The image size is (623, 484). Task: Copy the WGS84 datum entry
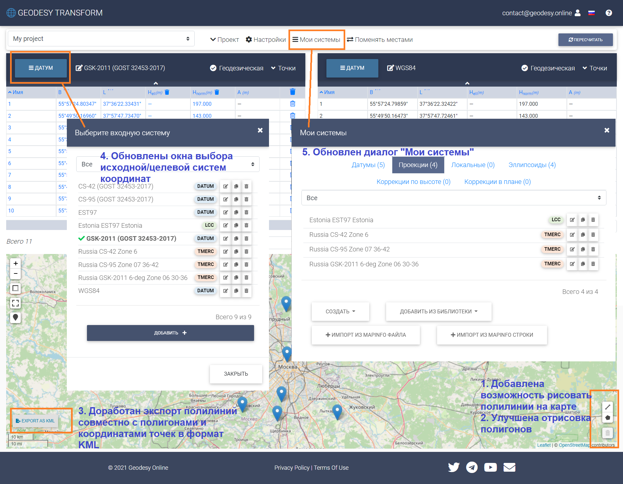236,291
